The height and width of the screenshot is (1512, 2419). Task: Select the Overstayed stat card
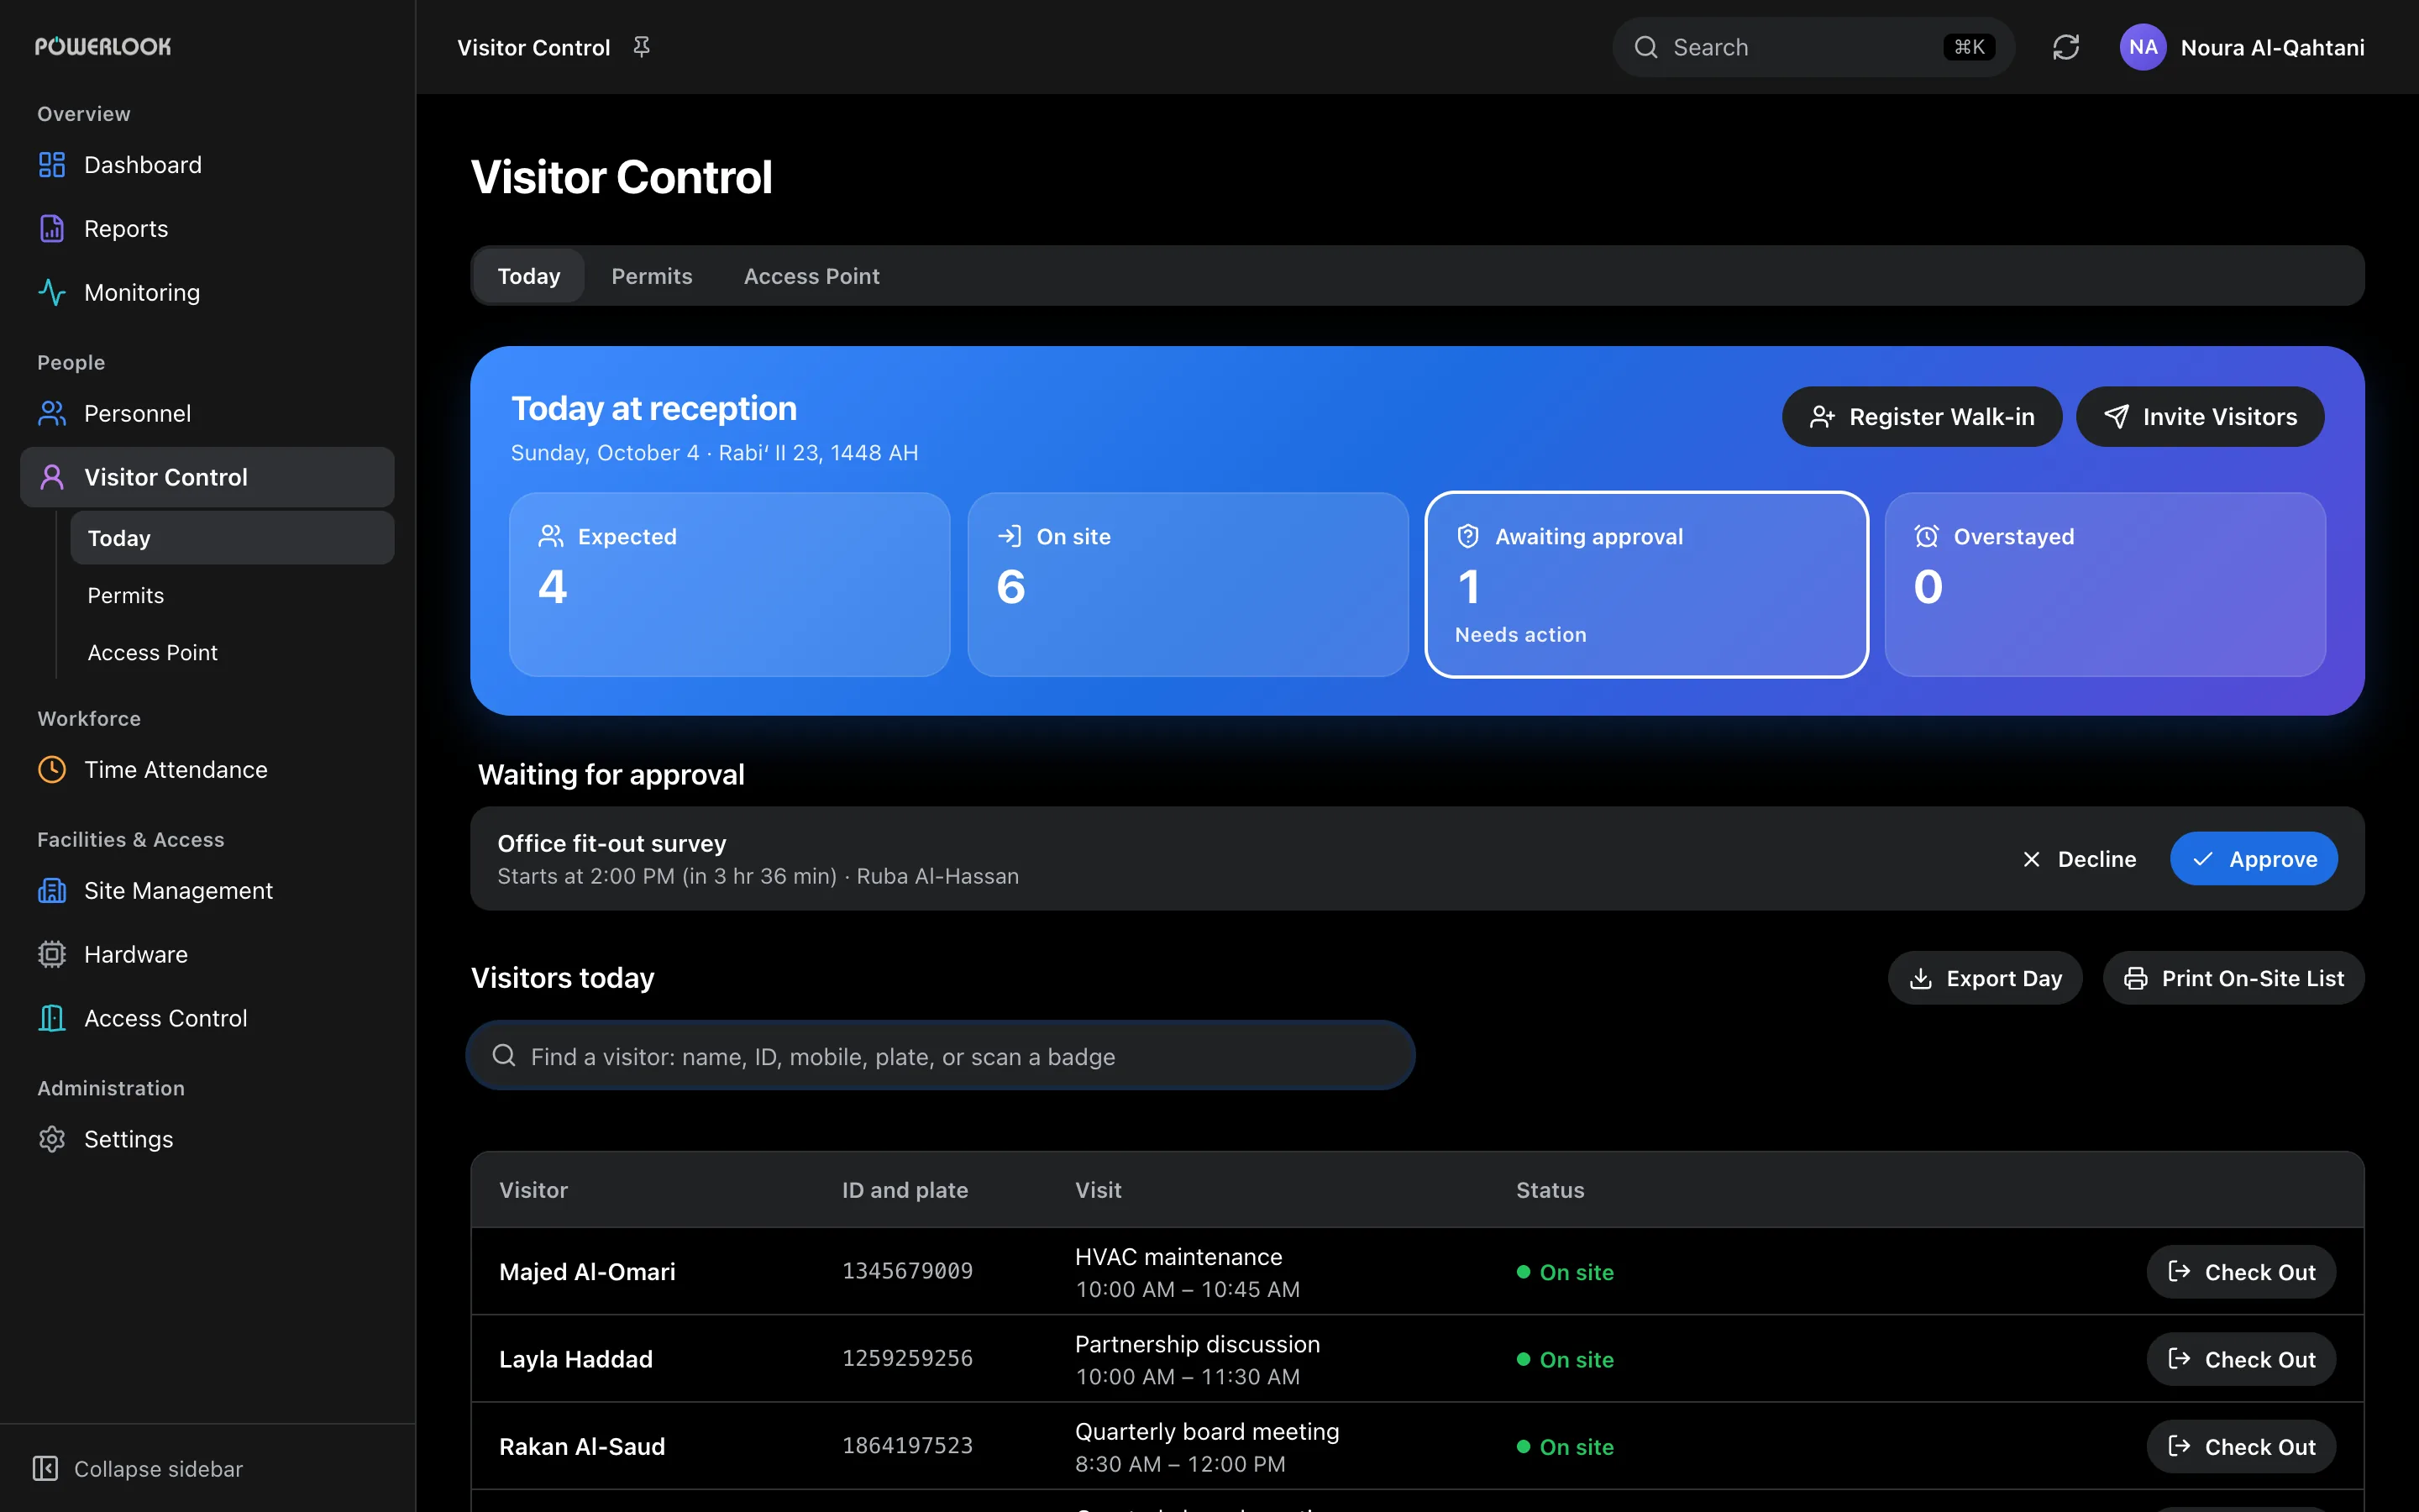pos(2104,584)
